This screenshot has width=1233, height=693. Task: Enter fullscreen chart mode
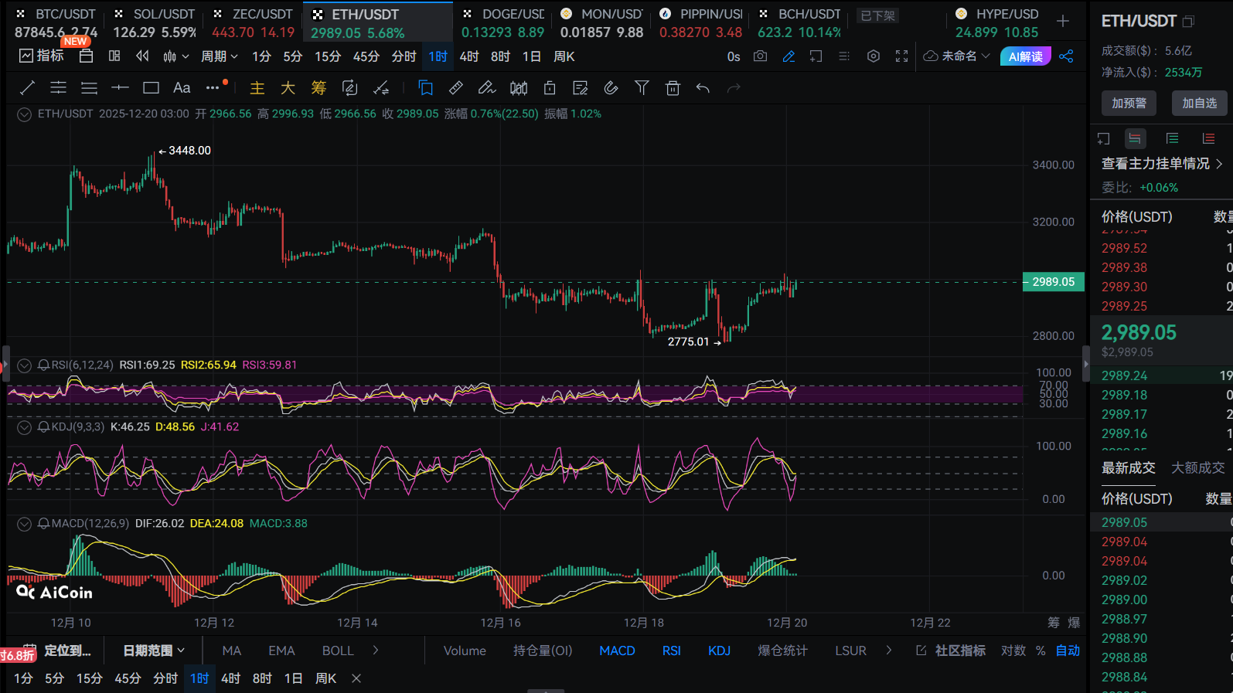coord(901,56)
